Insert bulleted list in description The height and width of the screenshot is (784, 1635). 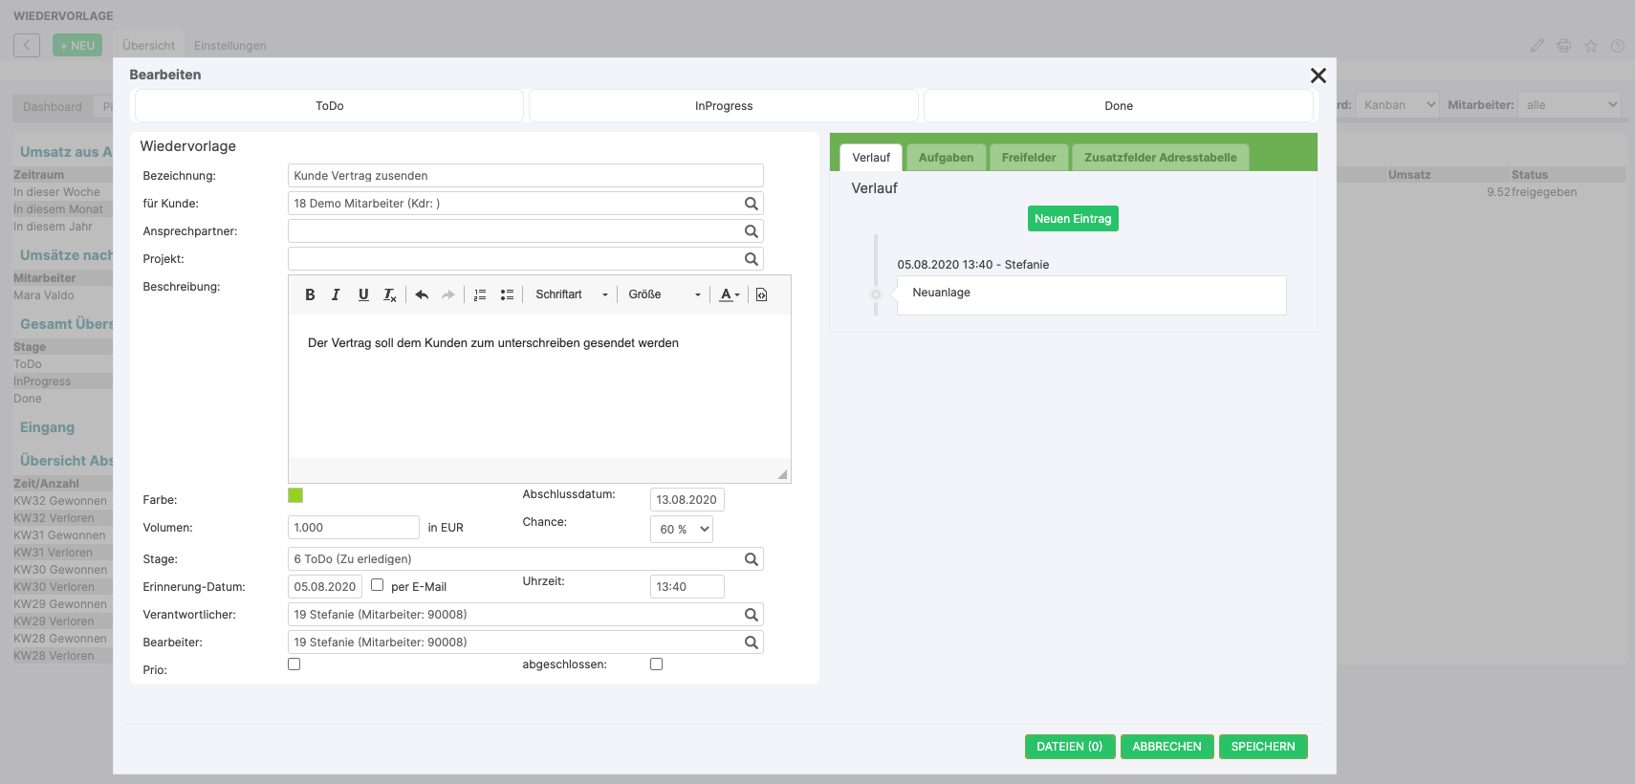507,294
